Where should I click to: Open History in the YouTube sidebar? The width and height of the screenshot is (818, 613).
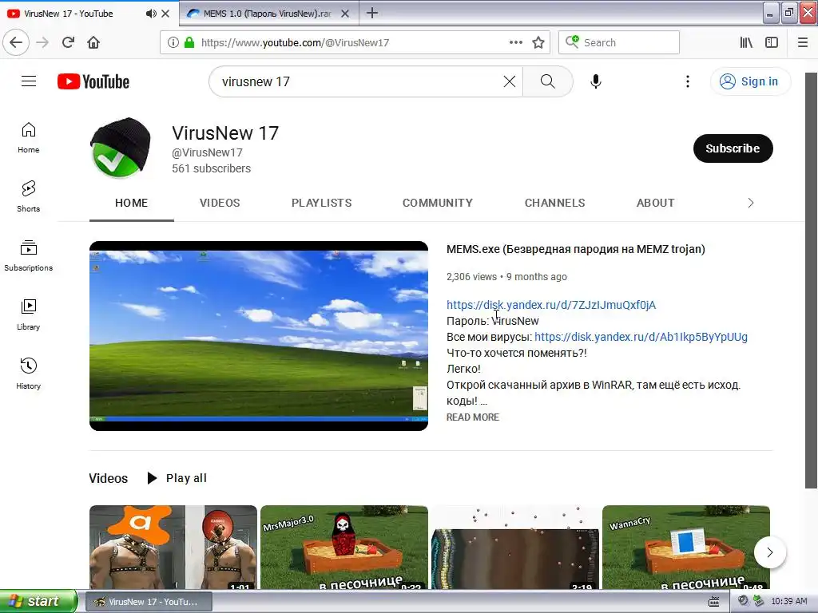pyautogui.click(x=29, y=374)
